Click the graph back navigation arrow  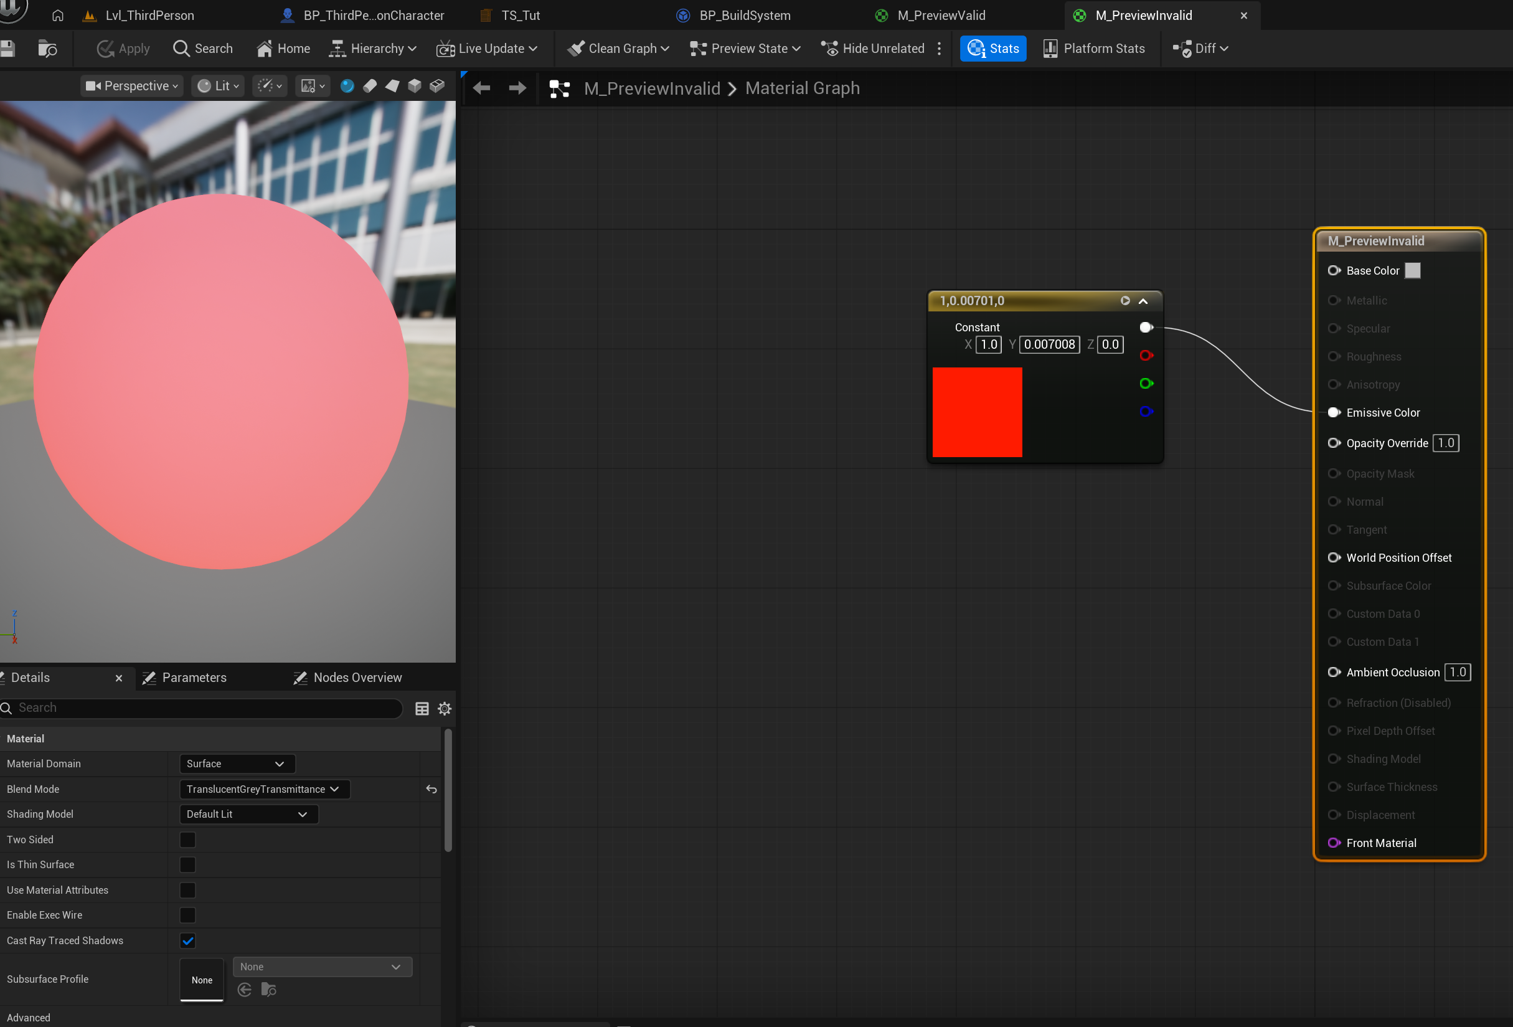coord(482,88)
